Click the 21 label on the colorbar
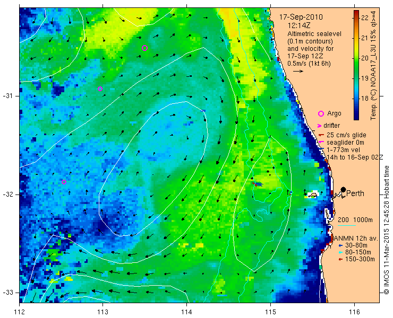 pos(365,38)
